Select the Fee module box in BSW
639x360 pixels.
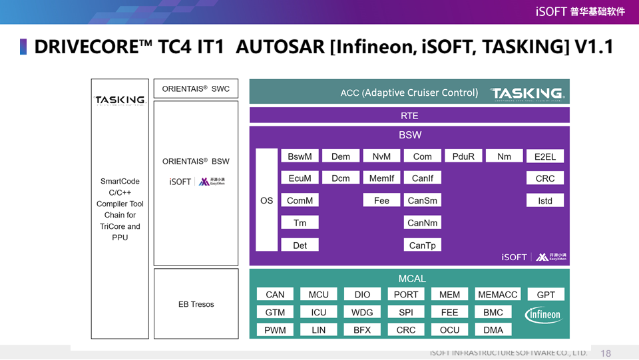click(x=381, y=200)
